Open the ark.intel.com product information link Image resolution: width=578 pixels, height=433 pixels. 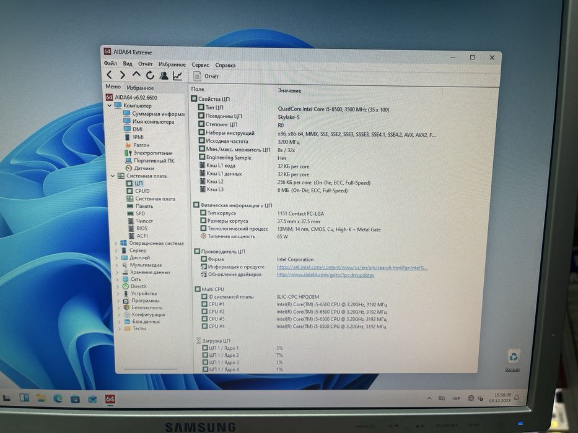coord(352,268)
